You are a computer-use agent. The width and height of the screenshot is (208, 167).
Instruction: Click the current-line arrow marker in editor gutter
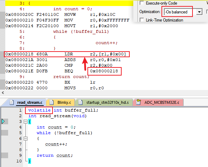click(3, 121)
